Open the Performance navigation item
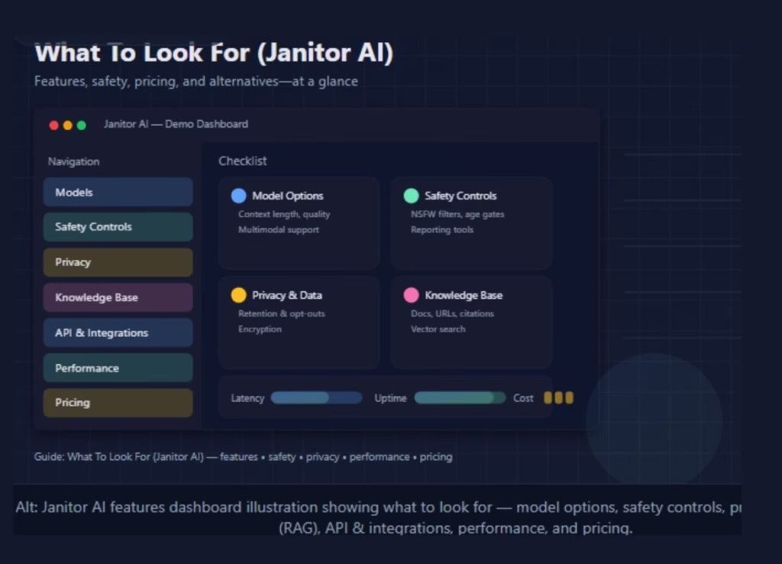The height and width of the screenshot is (564, 782). (118, 368)
